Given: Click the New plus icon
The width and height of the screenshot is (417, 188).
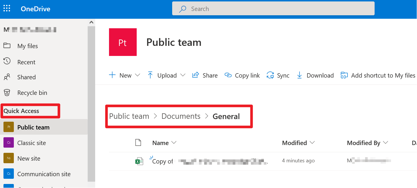Looking at the screenshot, I should point(112,75).
